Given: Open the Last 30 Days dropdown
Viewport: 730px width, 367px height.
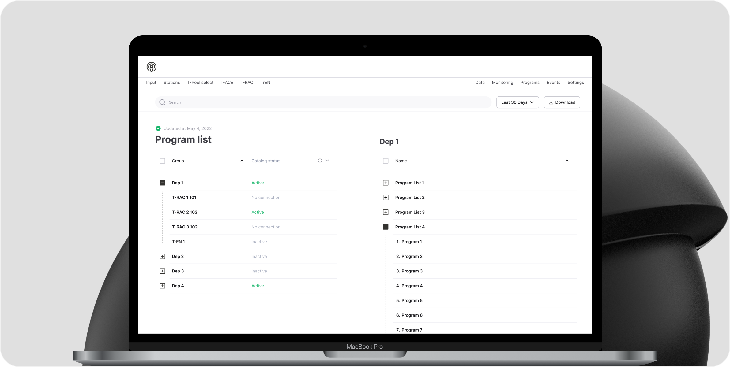Looking at the screenshot, I should tap(517, 102).
